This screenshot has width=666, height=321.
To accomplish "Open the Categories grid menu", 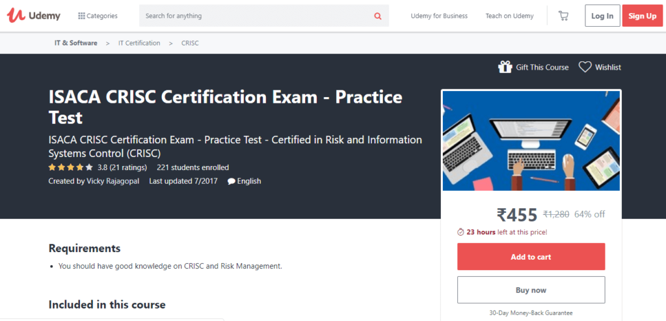I will pos(81,16).
